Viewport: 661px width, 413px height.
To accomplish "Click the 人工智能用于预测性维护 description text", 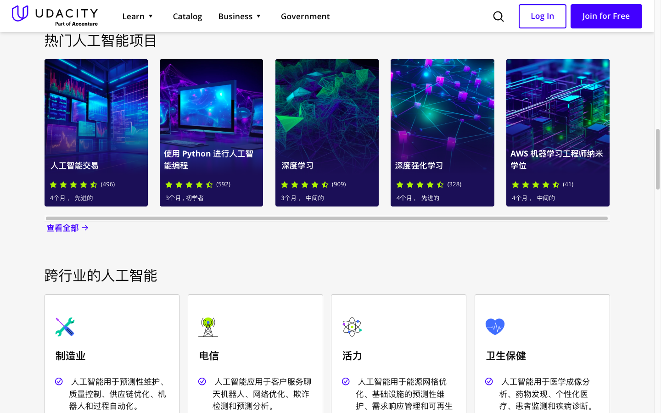I will [117, 394].
